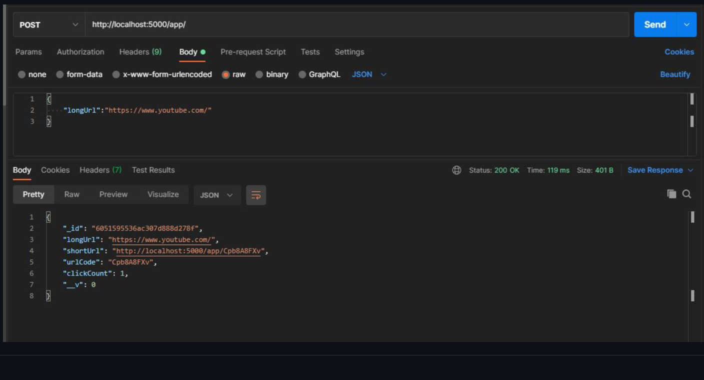The height and width of the screenshot is (380, 704).
Task: Pick the binary body radio button
Action: pos(259,74)
